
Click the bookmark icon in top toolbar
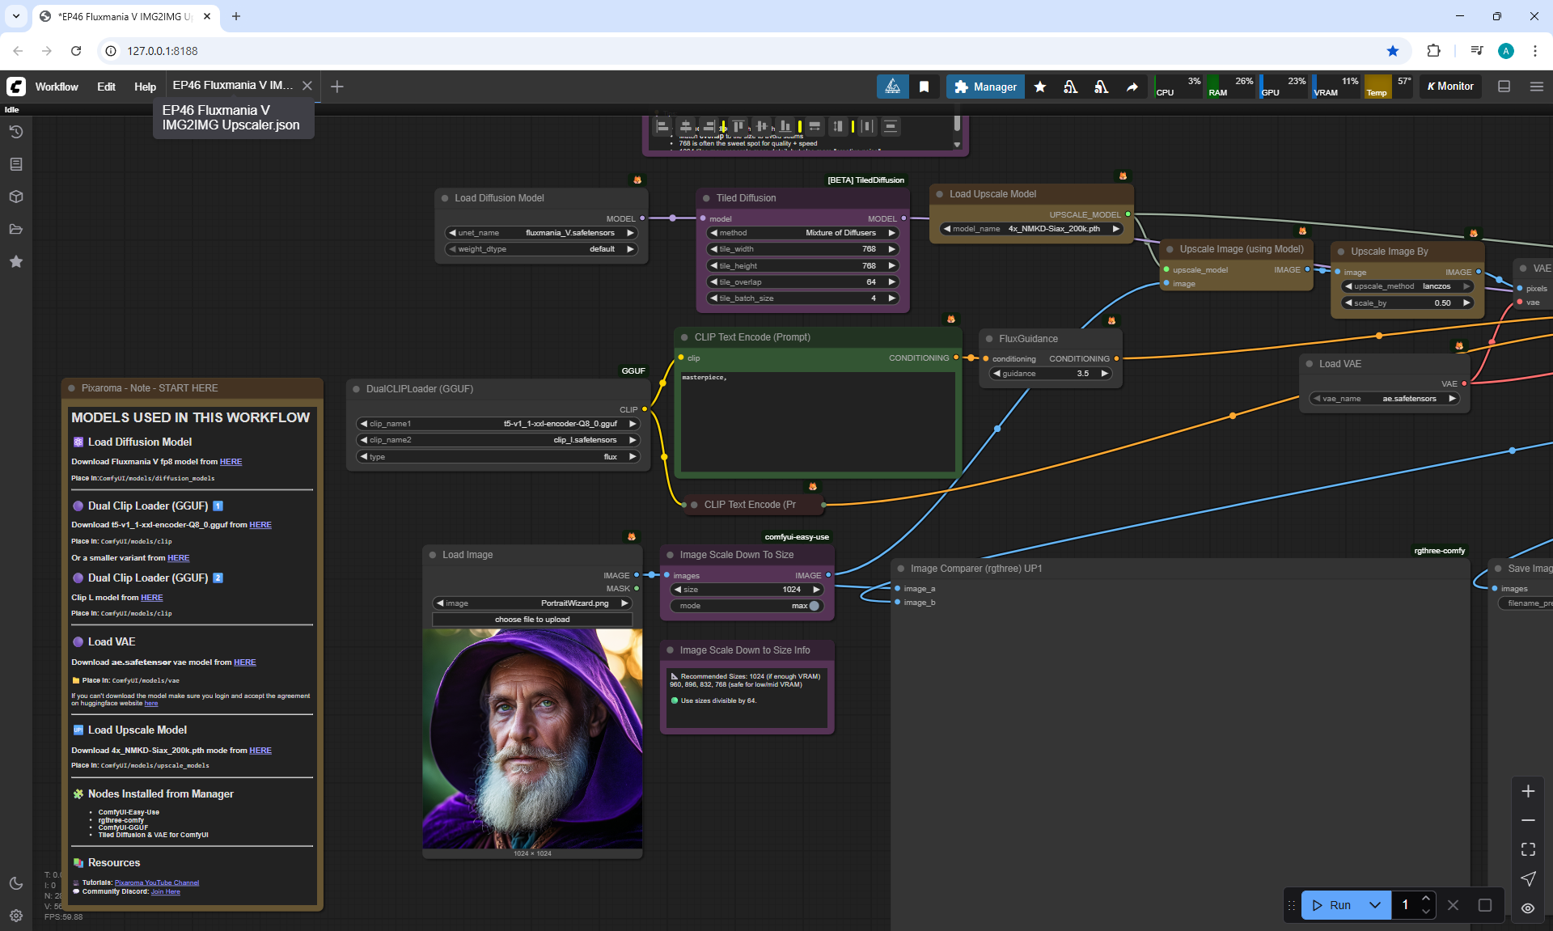[x=924, y=87]
